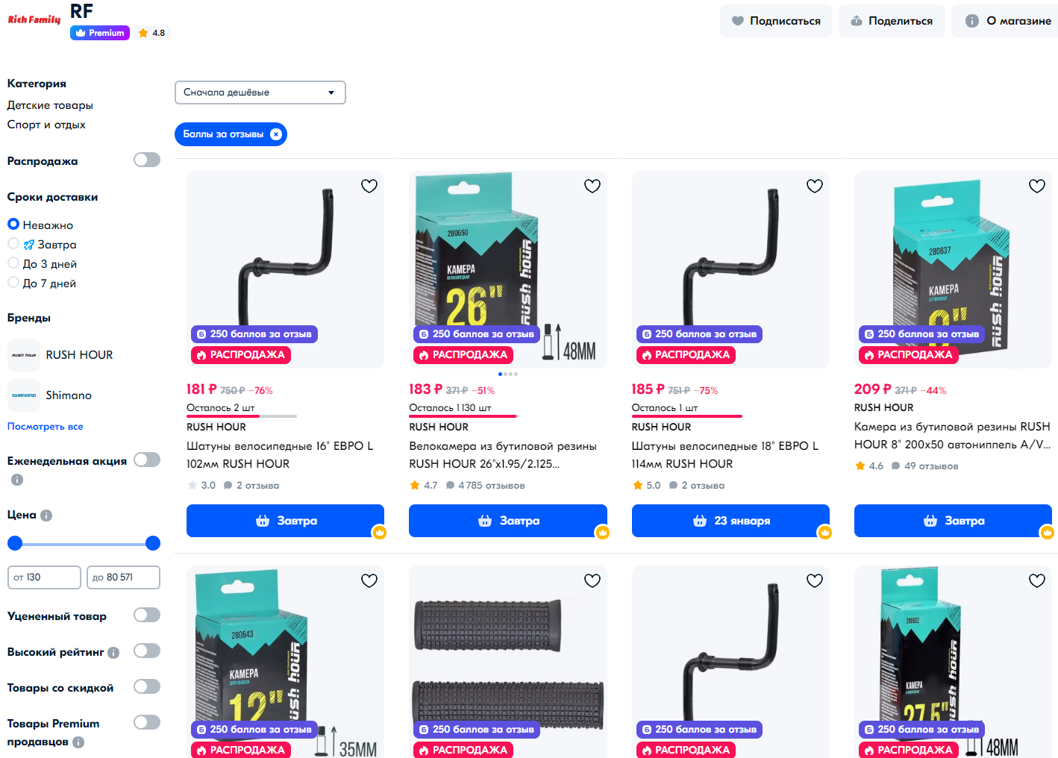1058x758 pixels.
Task: Select До 3 дней delivery option
Action: pyautogui.click(x=13, y=263)
